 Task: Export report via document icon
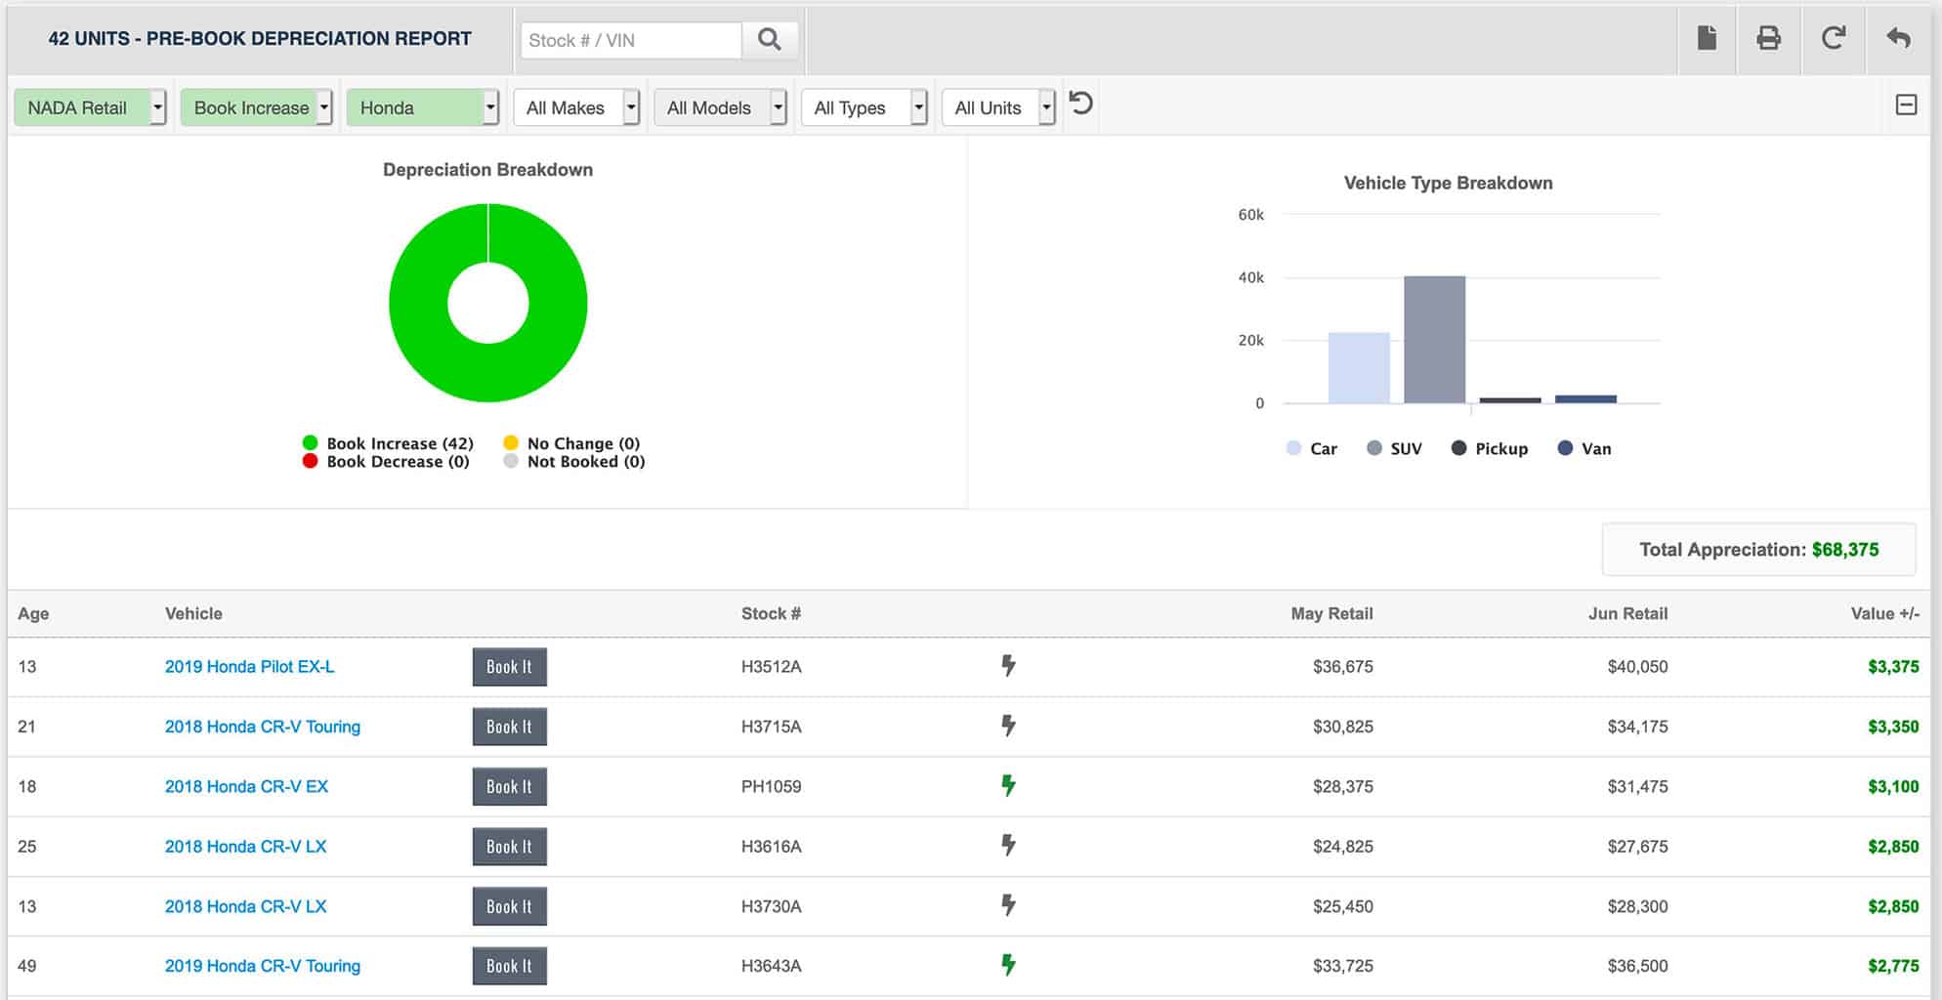pos(1707,38)
